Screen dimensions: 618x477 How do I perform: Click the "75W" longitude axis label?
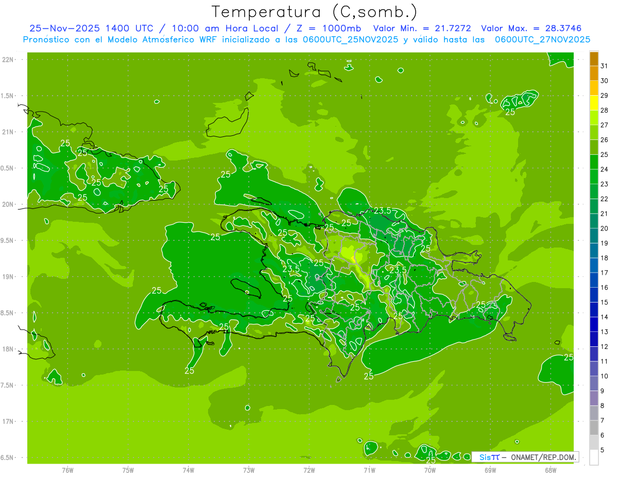(x=128, y=470)
